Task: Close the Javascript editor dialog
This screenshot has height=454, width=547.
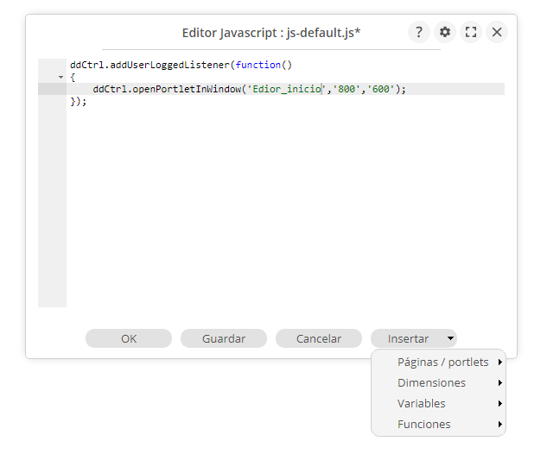Action: point(497,32)
